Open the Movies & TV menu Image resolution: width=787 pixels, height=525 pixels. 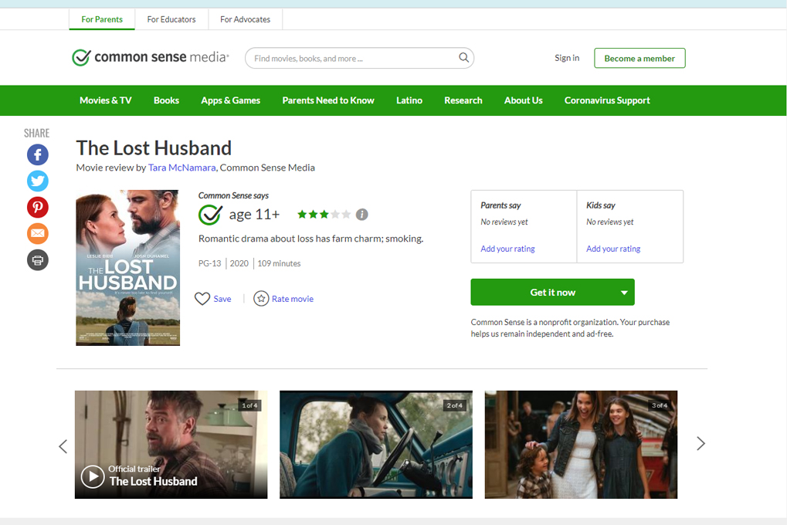click(105, 100)
